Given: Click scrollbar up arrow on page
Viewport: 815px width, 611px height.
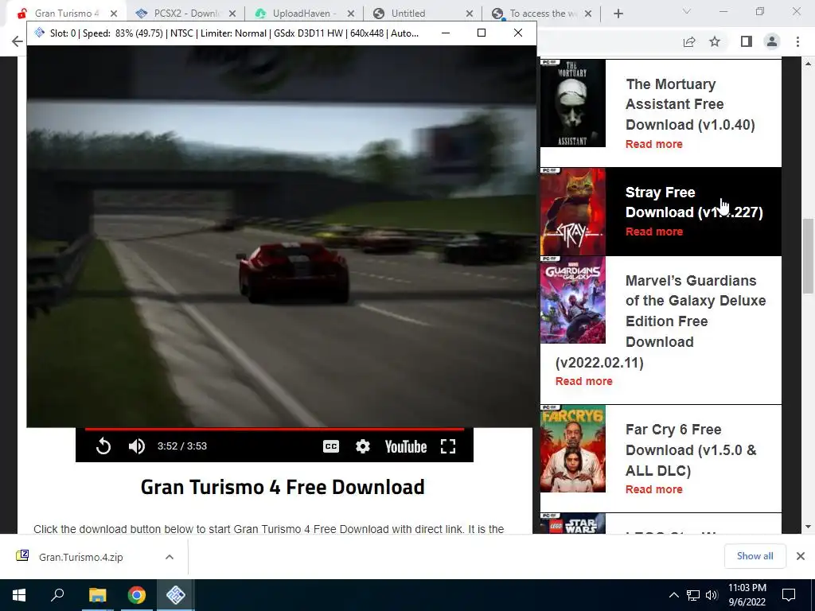Looking at the screenshot, I should (x=808, y=64).
